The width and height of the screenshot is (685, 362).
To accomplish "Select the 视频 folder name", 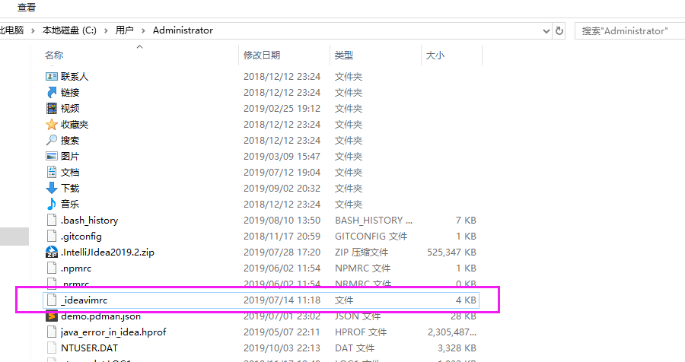I will [x=70, y=108].
